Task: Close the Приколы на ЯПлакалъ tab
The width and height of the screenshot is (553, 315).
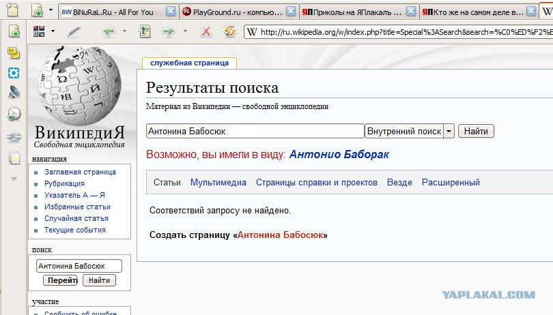Action: (411, 12)
